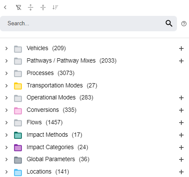
Task: Select the Global Parameters (36) label
Action: coord(58,159)
